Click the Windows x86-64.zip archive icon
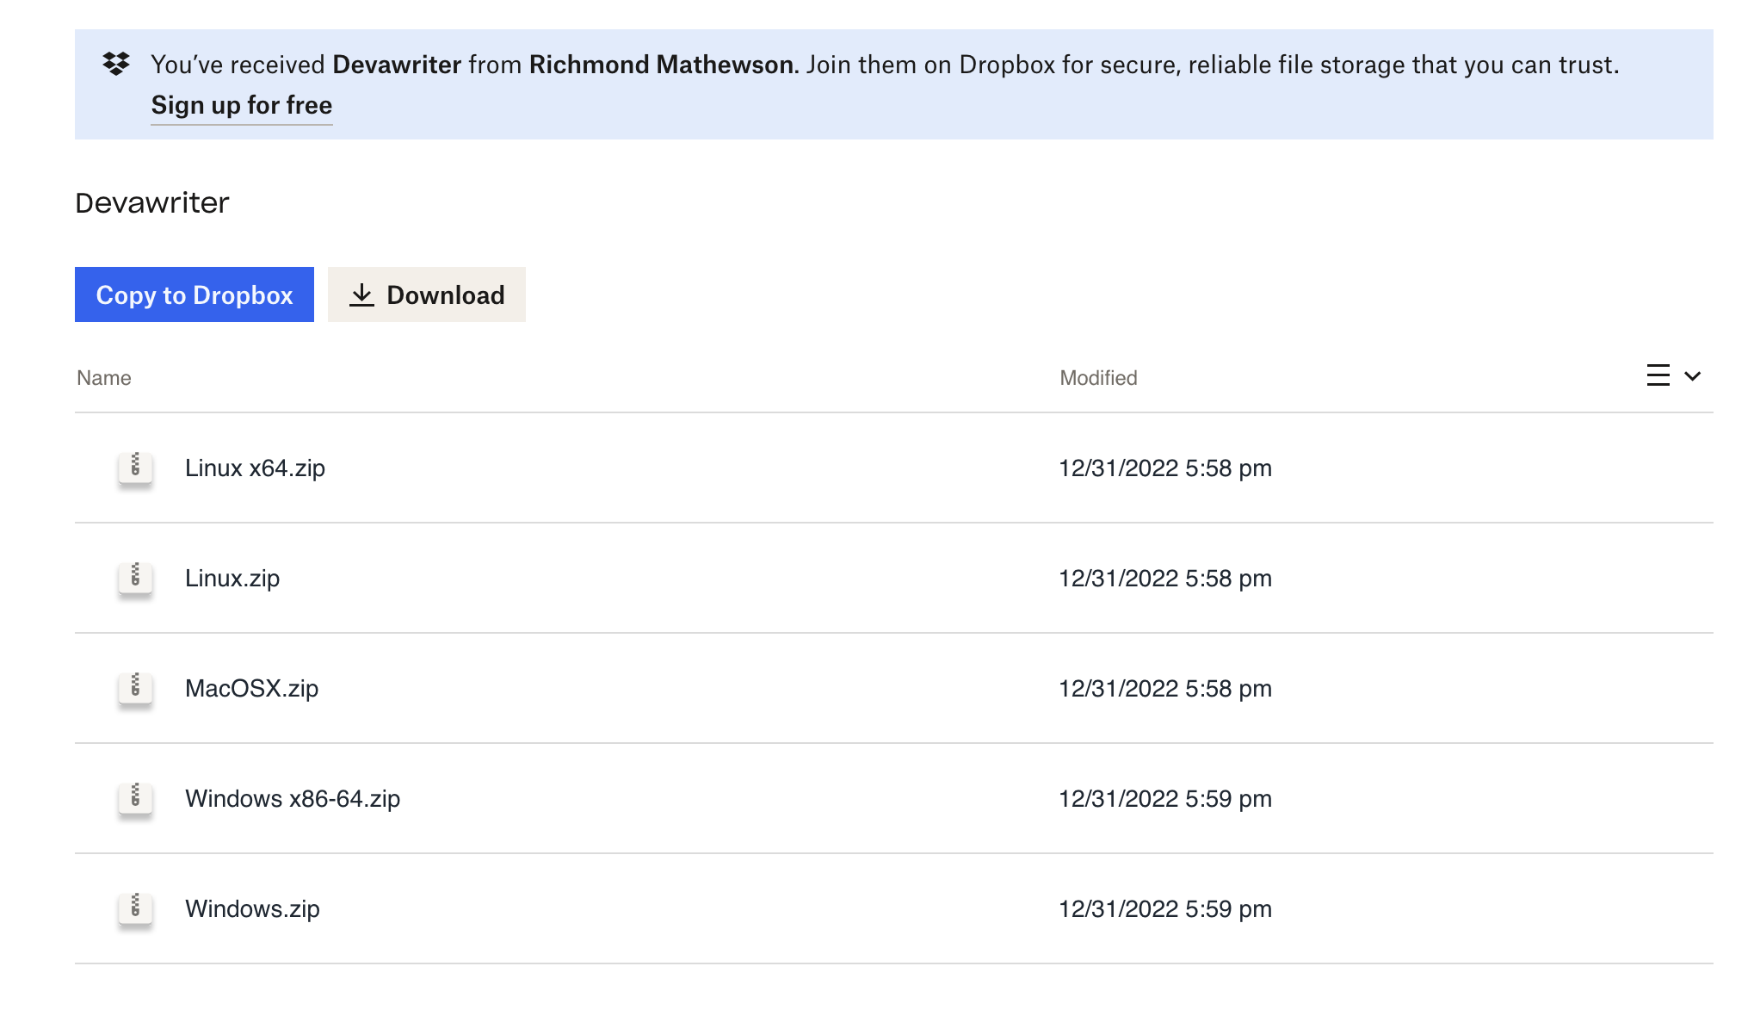1754x1016 pixels. (135, 798)
